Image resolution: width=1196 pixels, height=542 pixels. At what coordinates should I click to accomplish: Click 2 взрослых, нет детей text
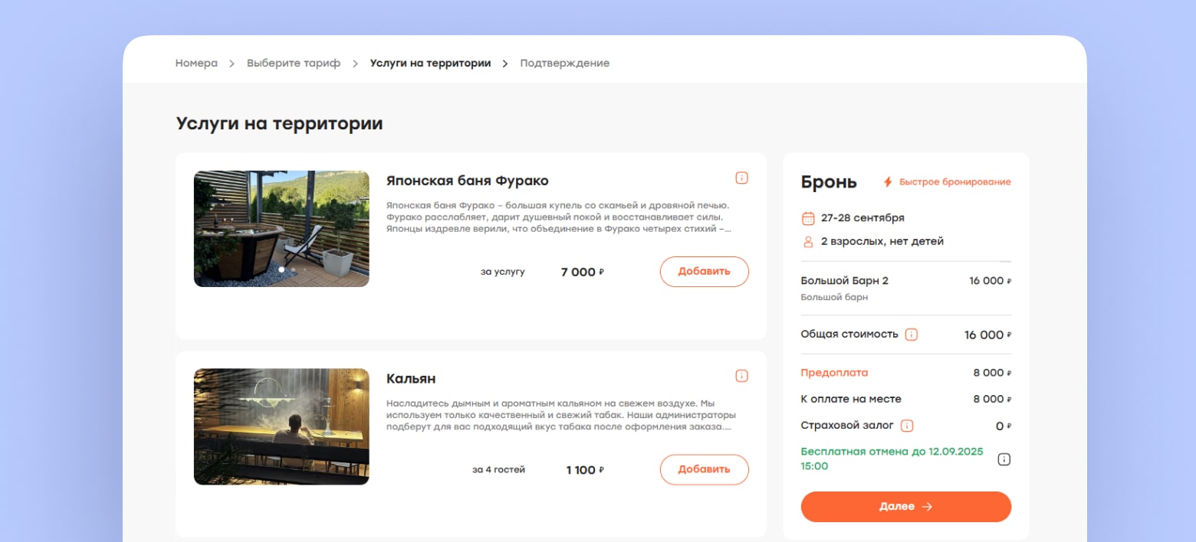point(882,242)
